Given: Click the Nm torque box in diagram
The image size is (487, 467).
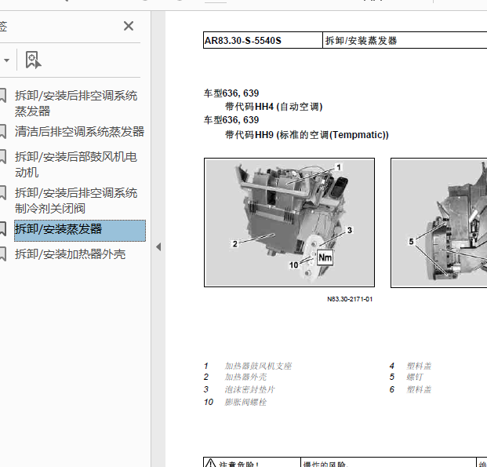Looking at the screenshot, I should pos(325,257).
